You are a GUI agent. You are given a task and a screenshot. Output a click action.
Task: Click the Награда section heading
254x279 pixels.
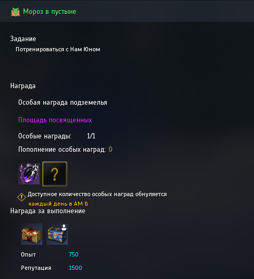pyautogui.click(x=23, y=86)
